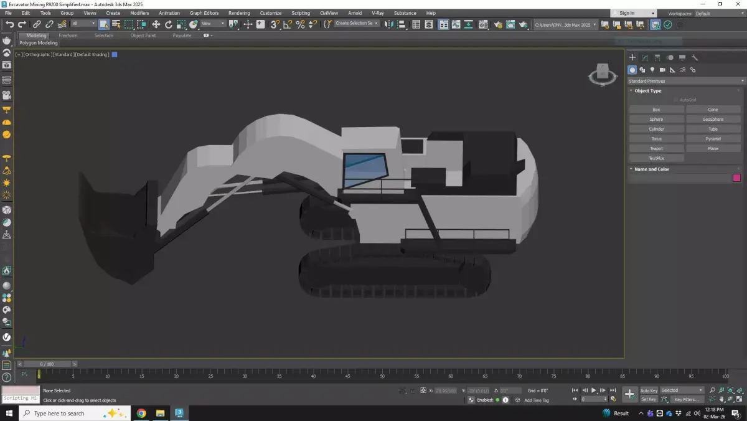This screenshot has width=747, height=421.
Task: Click the Box primitive button
Action: click(656, 110)
